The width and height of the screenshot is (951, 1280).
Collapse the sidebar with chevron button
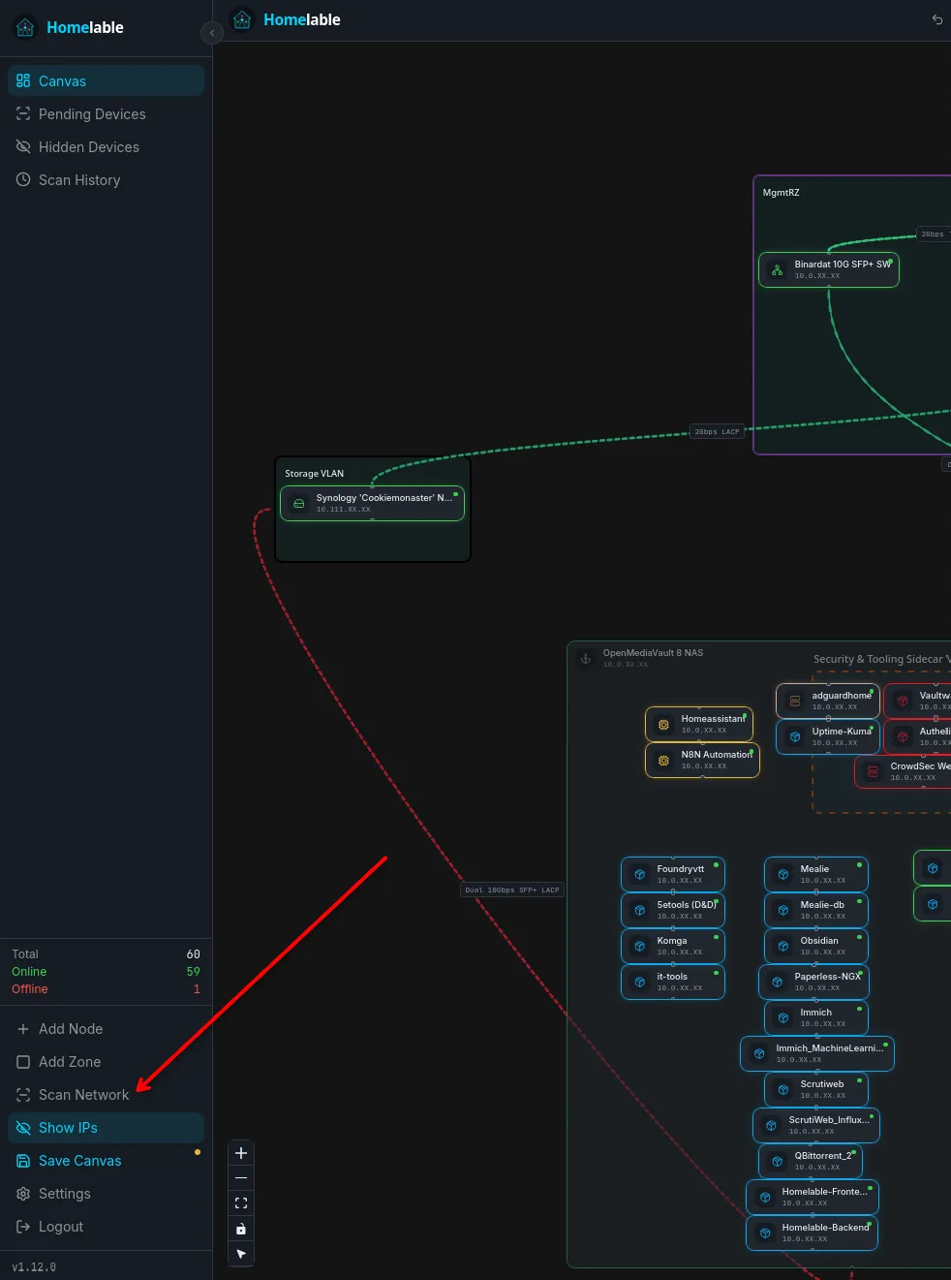[212, 33]
